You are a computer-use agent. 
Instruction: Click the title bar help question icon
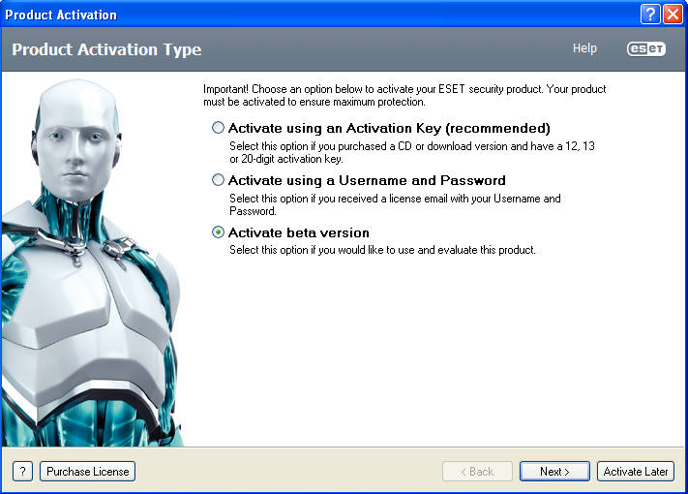point(650,15)
